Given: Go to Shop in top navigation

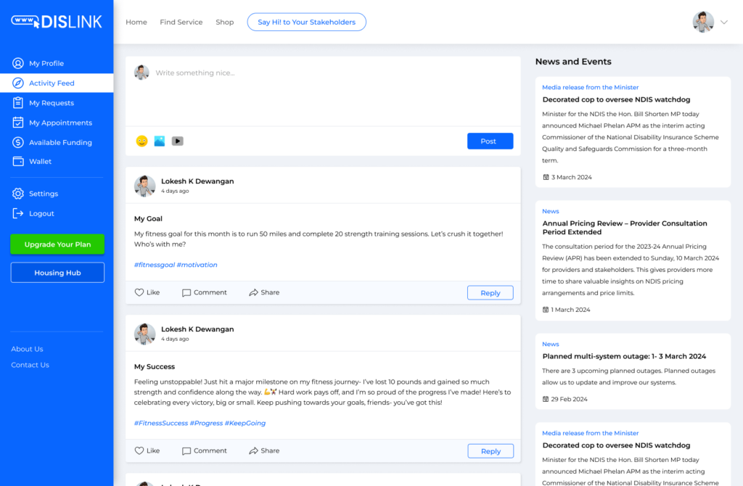Looking at the screenshot, I should [225, 22].
